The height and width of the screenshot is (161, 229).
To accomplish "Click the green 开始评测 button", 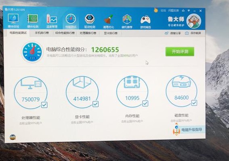I will point(180,52).
